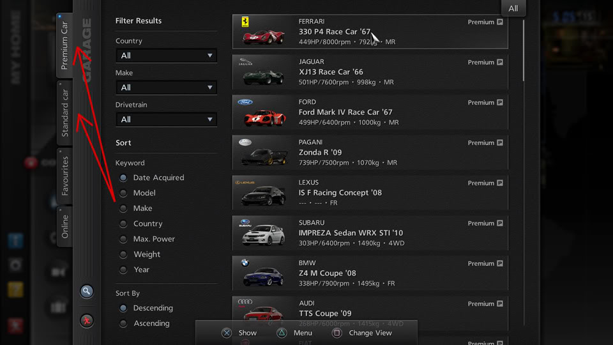Image resolution: width=613 pixels, height=345 pixels.
Task: Select the Jaguar XJ13 car thumbnail
Action: pyautogui.click(x=264, y=77)
